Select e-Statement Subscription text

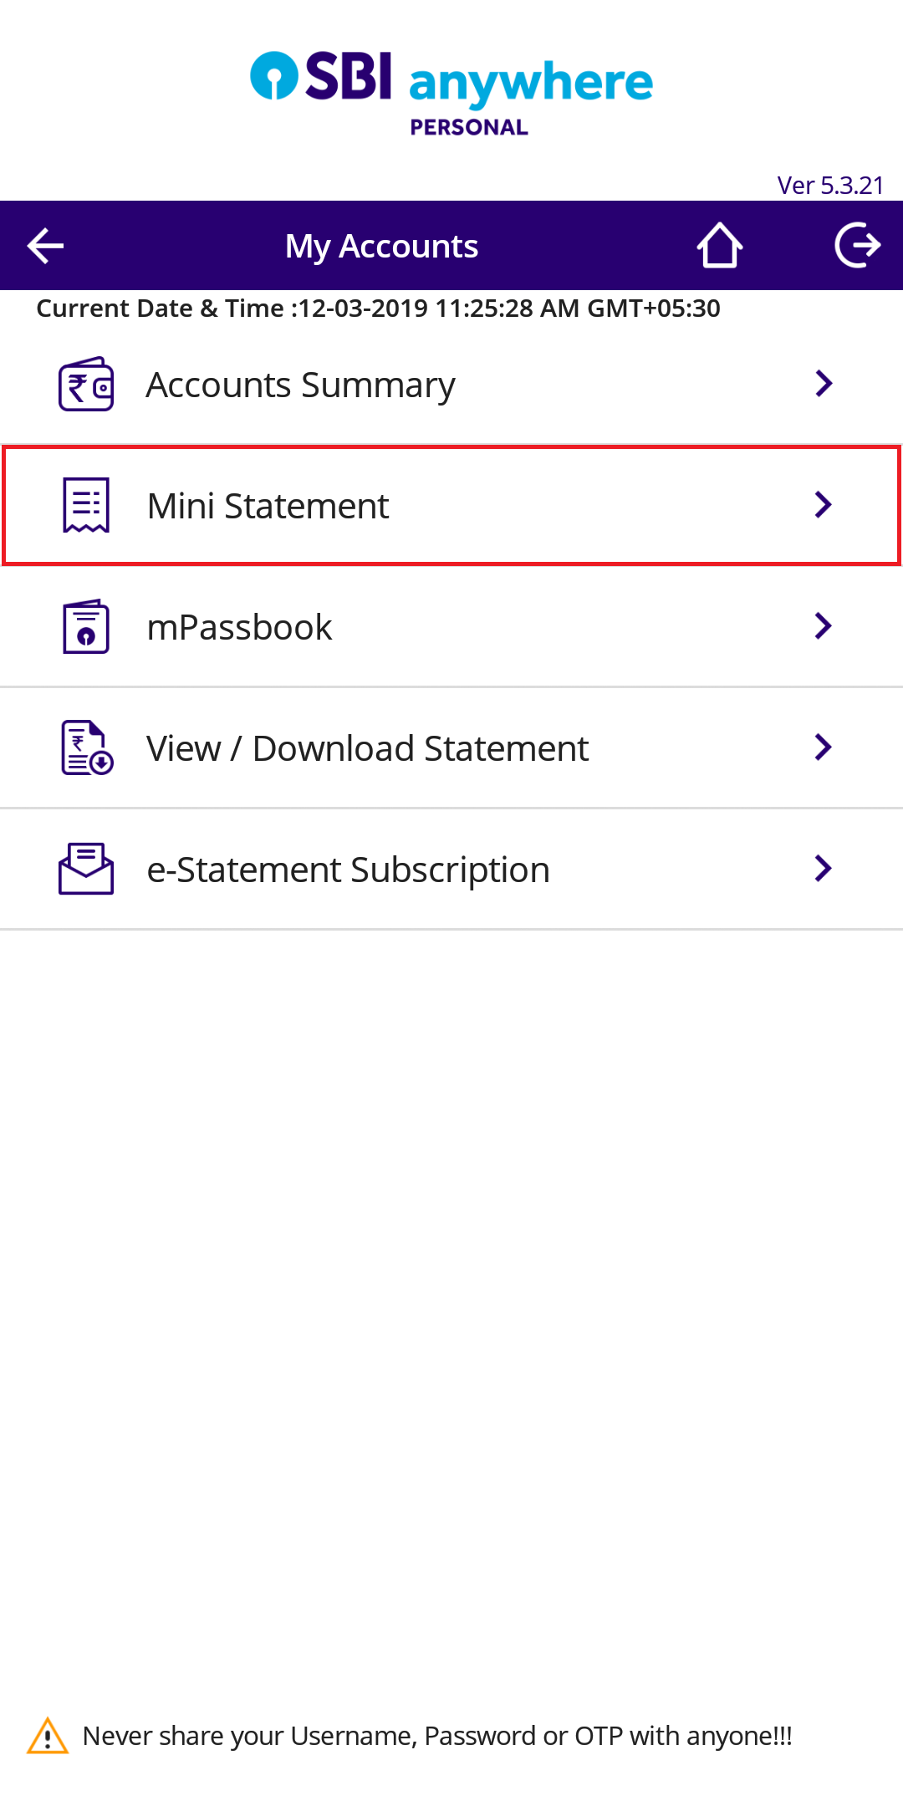click(349, 870)
